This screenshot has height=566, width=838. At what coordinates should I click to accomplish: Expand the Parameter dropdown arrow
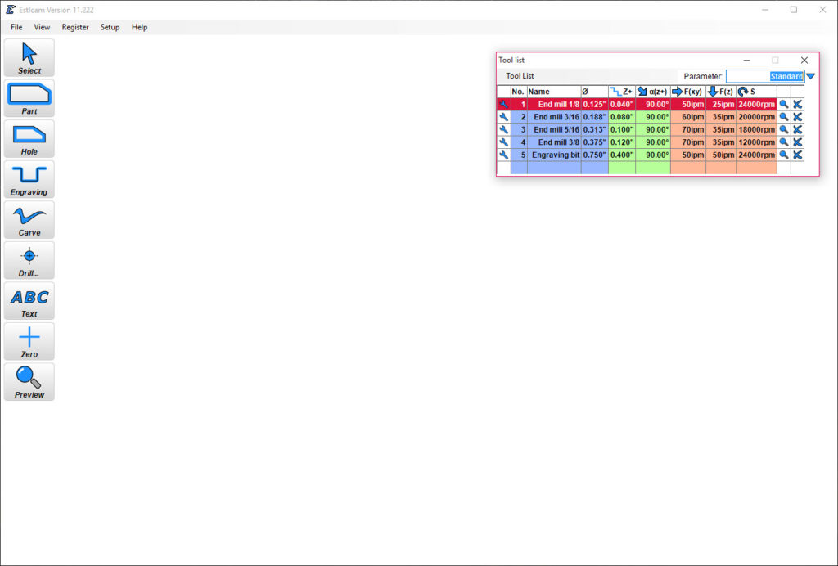pyautogui.click(x=811, y=76)
